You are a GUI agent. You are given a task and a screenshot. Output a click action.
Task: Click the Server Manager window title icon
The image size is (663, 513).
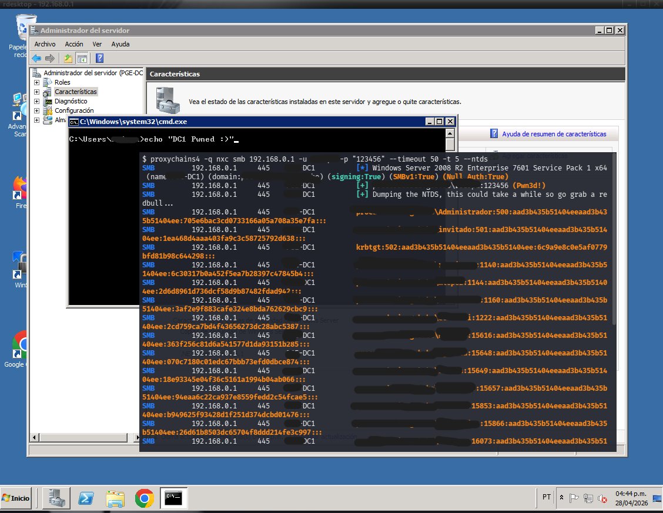(x=35, y=31)
